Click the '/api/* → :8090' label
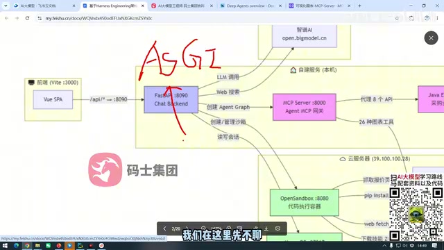This screenshot has height=250, width=444. [108, 99]
